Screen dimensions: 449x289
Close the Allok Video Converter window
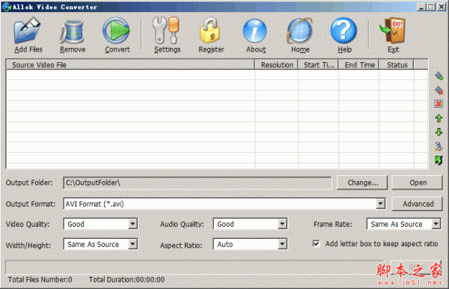pos(442,7)
